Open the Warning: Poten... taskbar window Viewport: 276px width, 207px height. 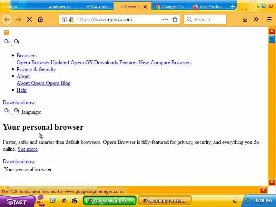[165, 201]
